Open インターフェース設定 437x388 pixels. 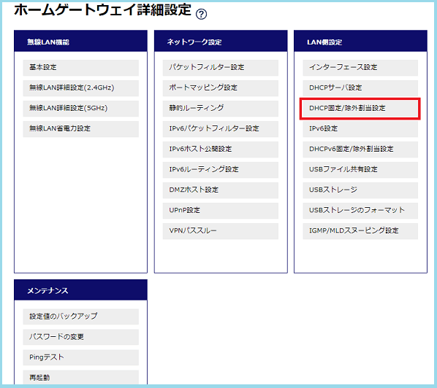(360, 68)
